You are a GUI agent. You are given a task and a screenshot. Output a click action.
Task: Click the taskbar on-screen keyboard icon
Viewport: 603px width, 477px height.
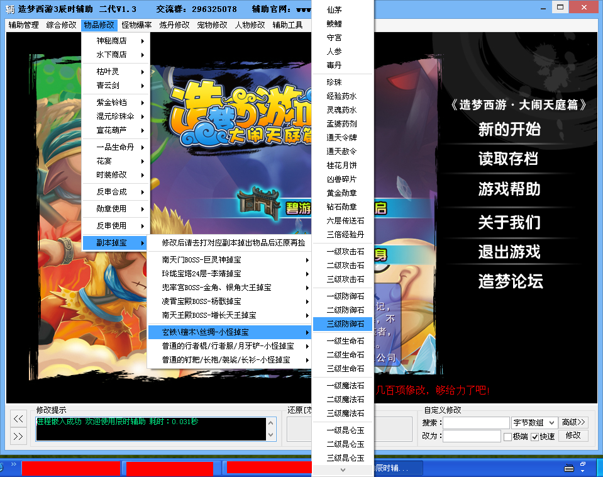coord(569,468)
